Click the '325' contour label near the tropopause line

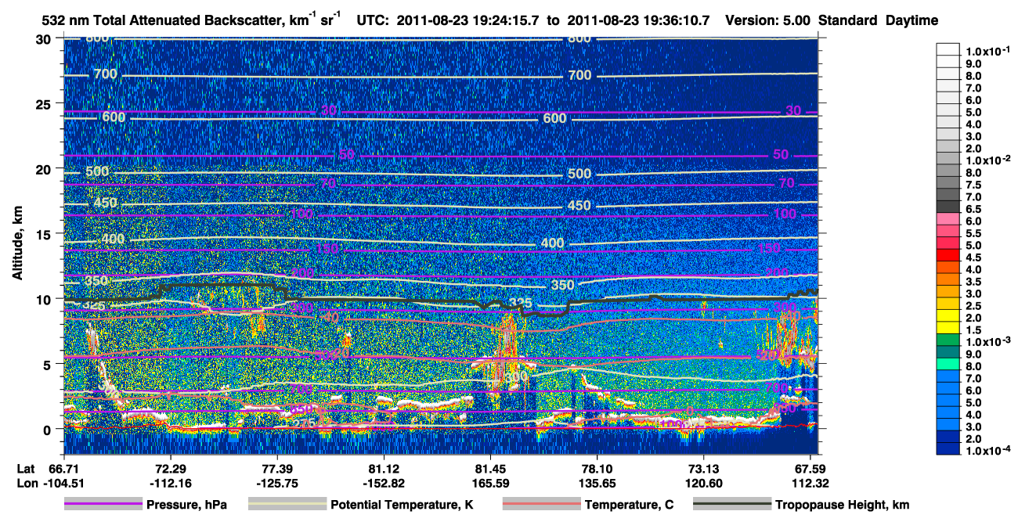tap(521, 303)
